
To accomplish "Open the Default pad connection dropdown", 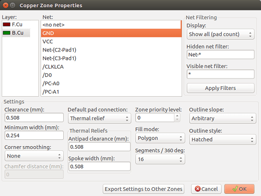I will 100,118.
